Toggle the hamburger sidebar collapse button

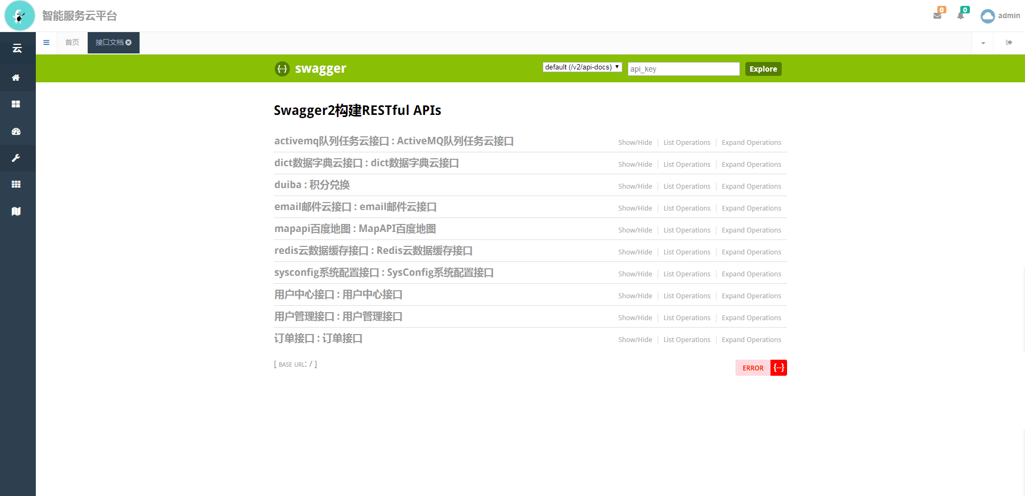[47, 43]
